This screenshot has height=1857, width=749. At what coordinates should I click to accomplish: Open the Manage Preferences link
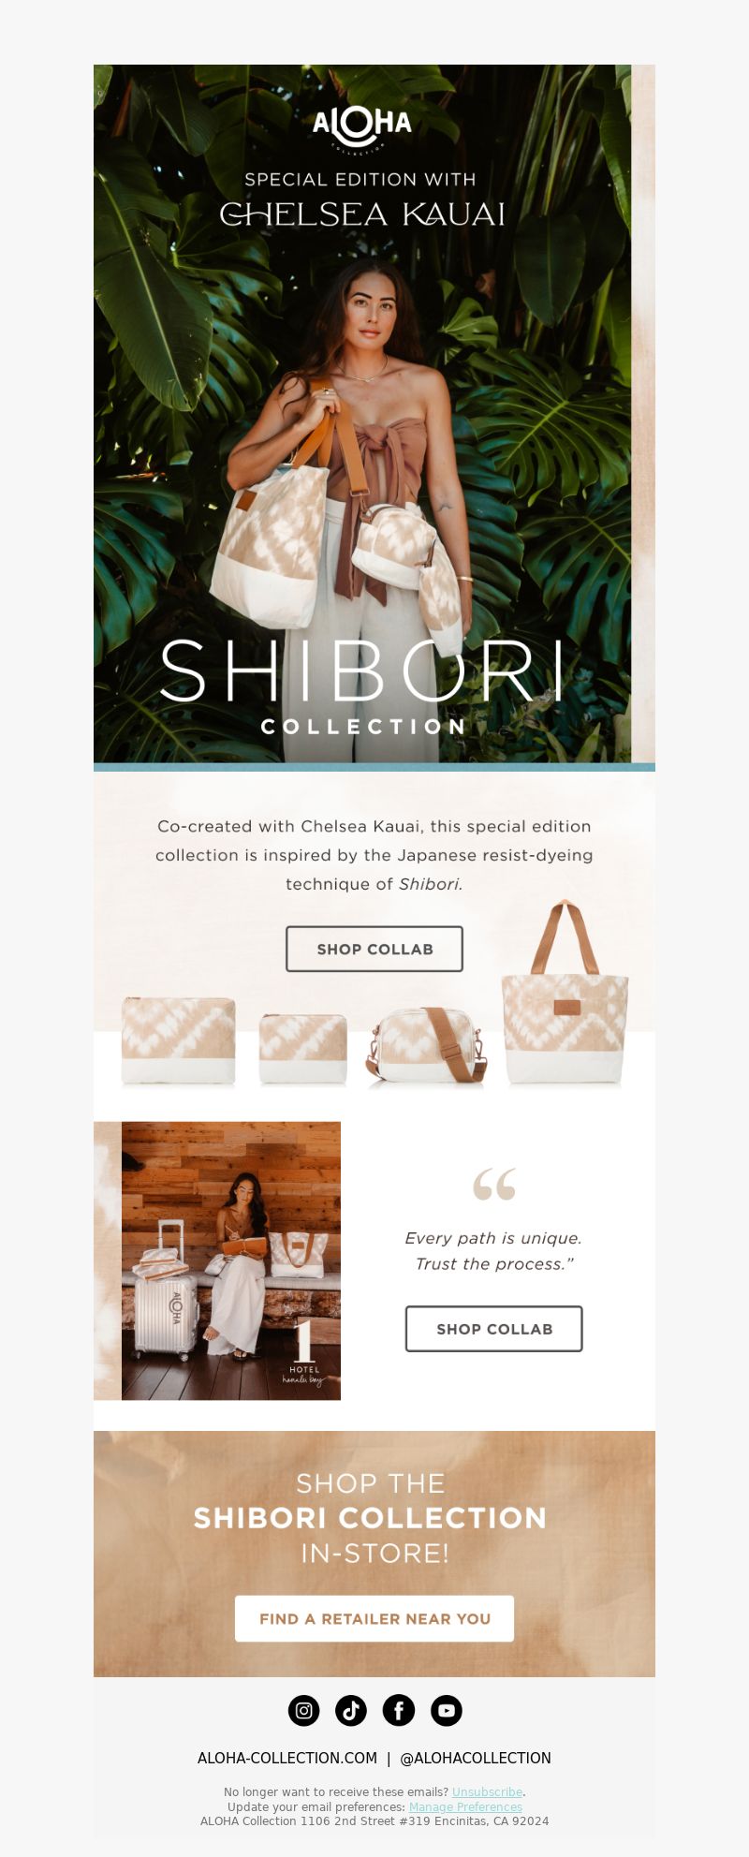coord(465,1806)
